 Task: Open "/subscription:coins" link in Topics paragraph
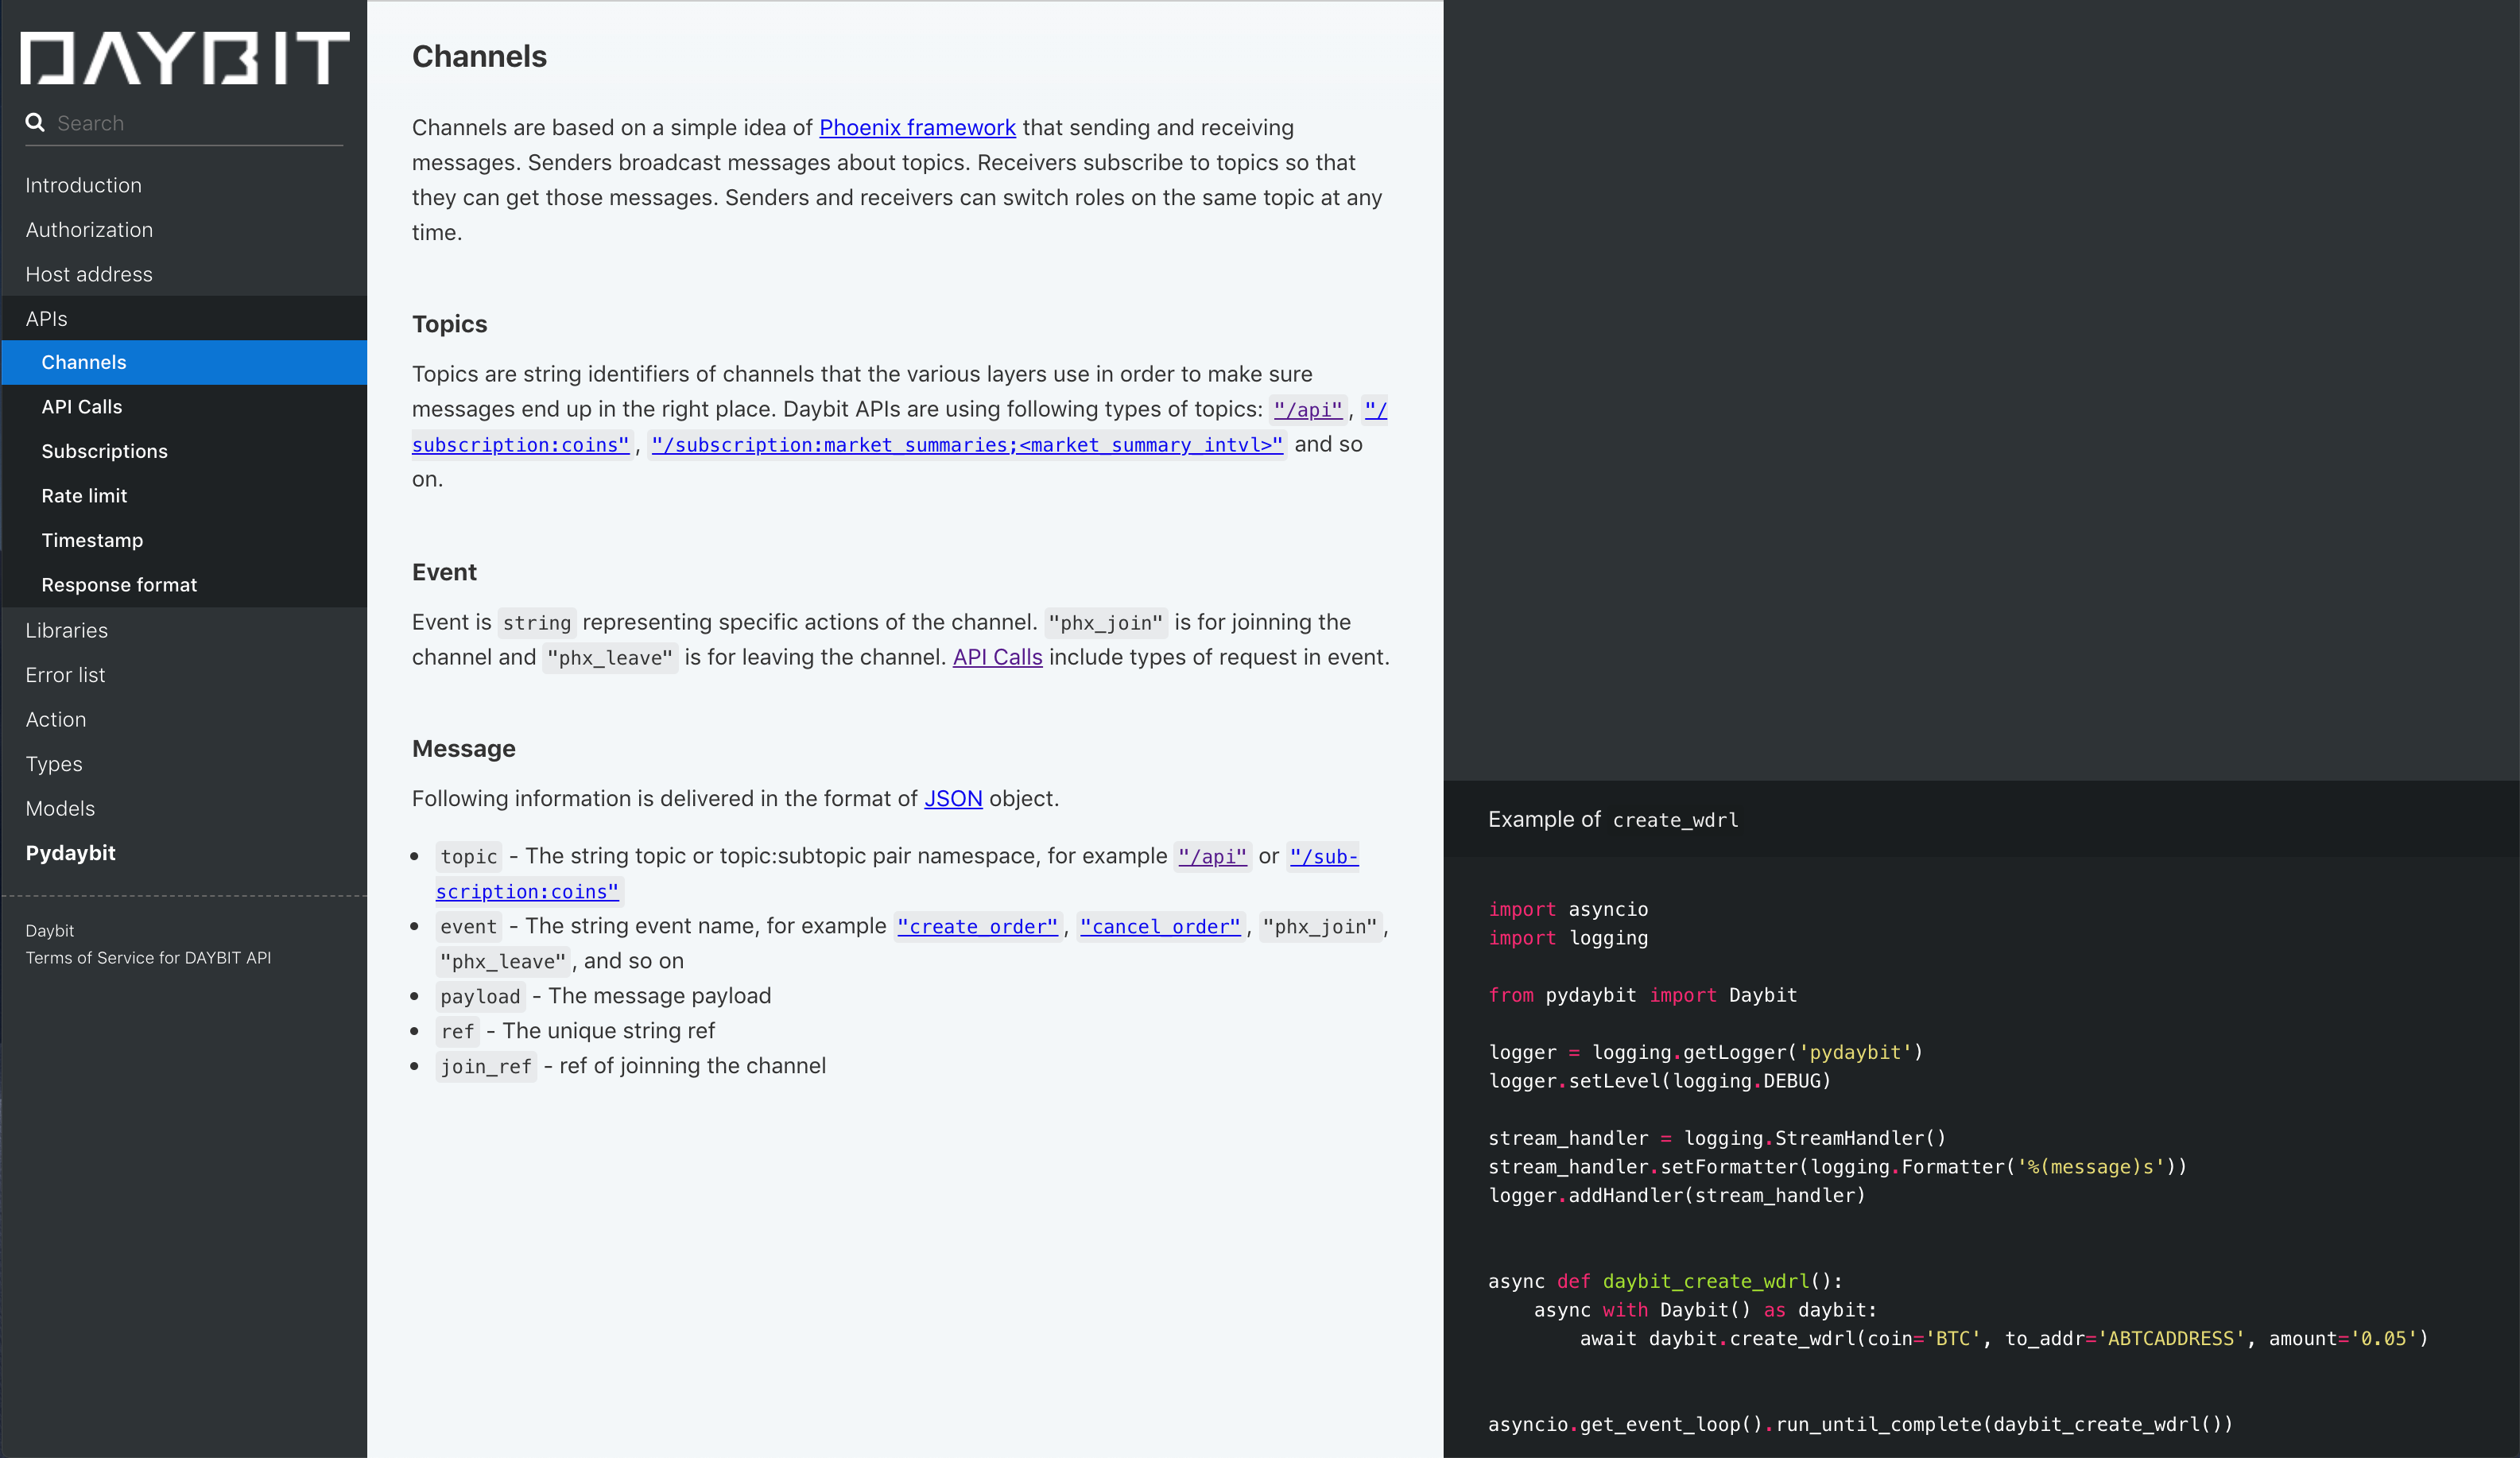point(520,445)
